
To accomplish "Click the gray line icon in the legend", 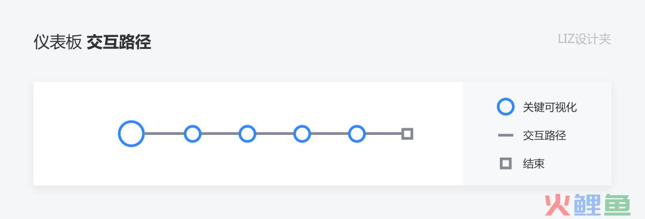I will click(506, 135).
